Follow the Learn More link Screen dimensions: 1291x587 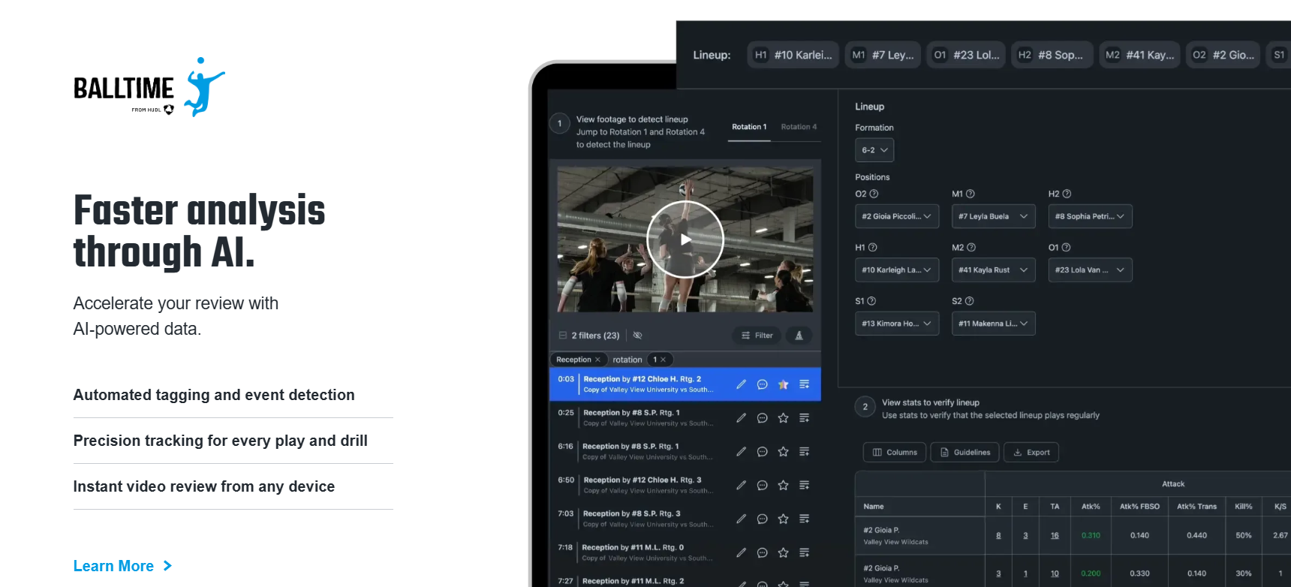123,566
